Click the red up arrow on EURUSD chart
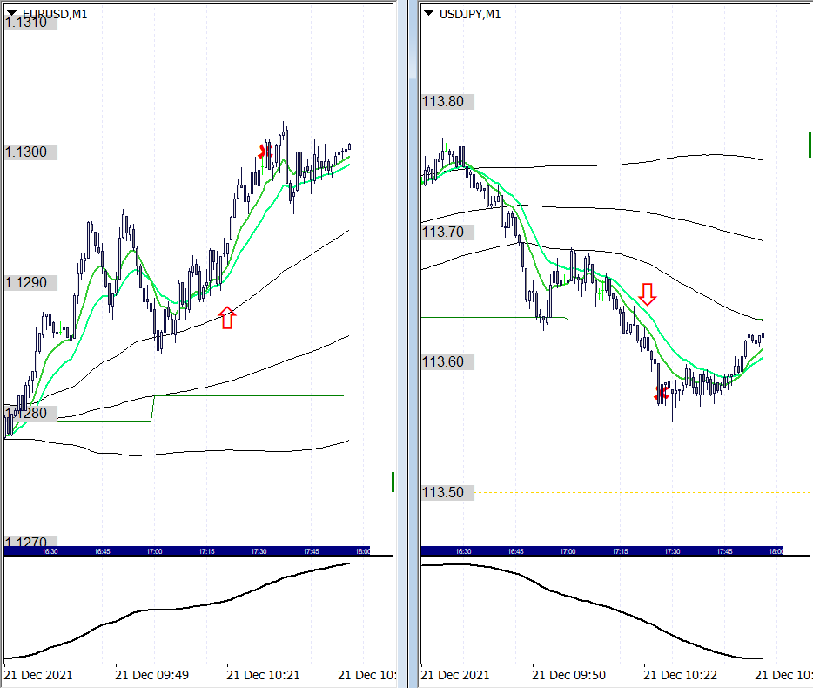This screenshot has height=688, width=813. pos(226,317)
